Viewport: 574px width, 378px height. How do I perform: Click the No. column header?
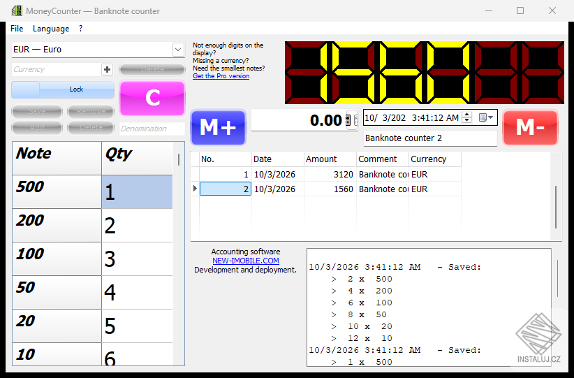[226, 159]
